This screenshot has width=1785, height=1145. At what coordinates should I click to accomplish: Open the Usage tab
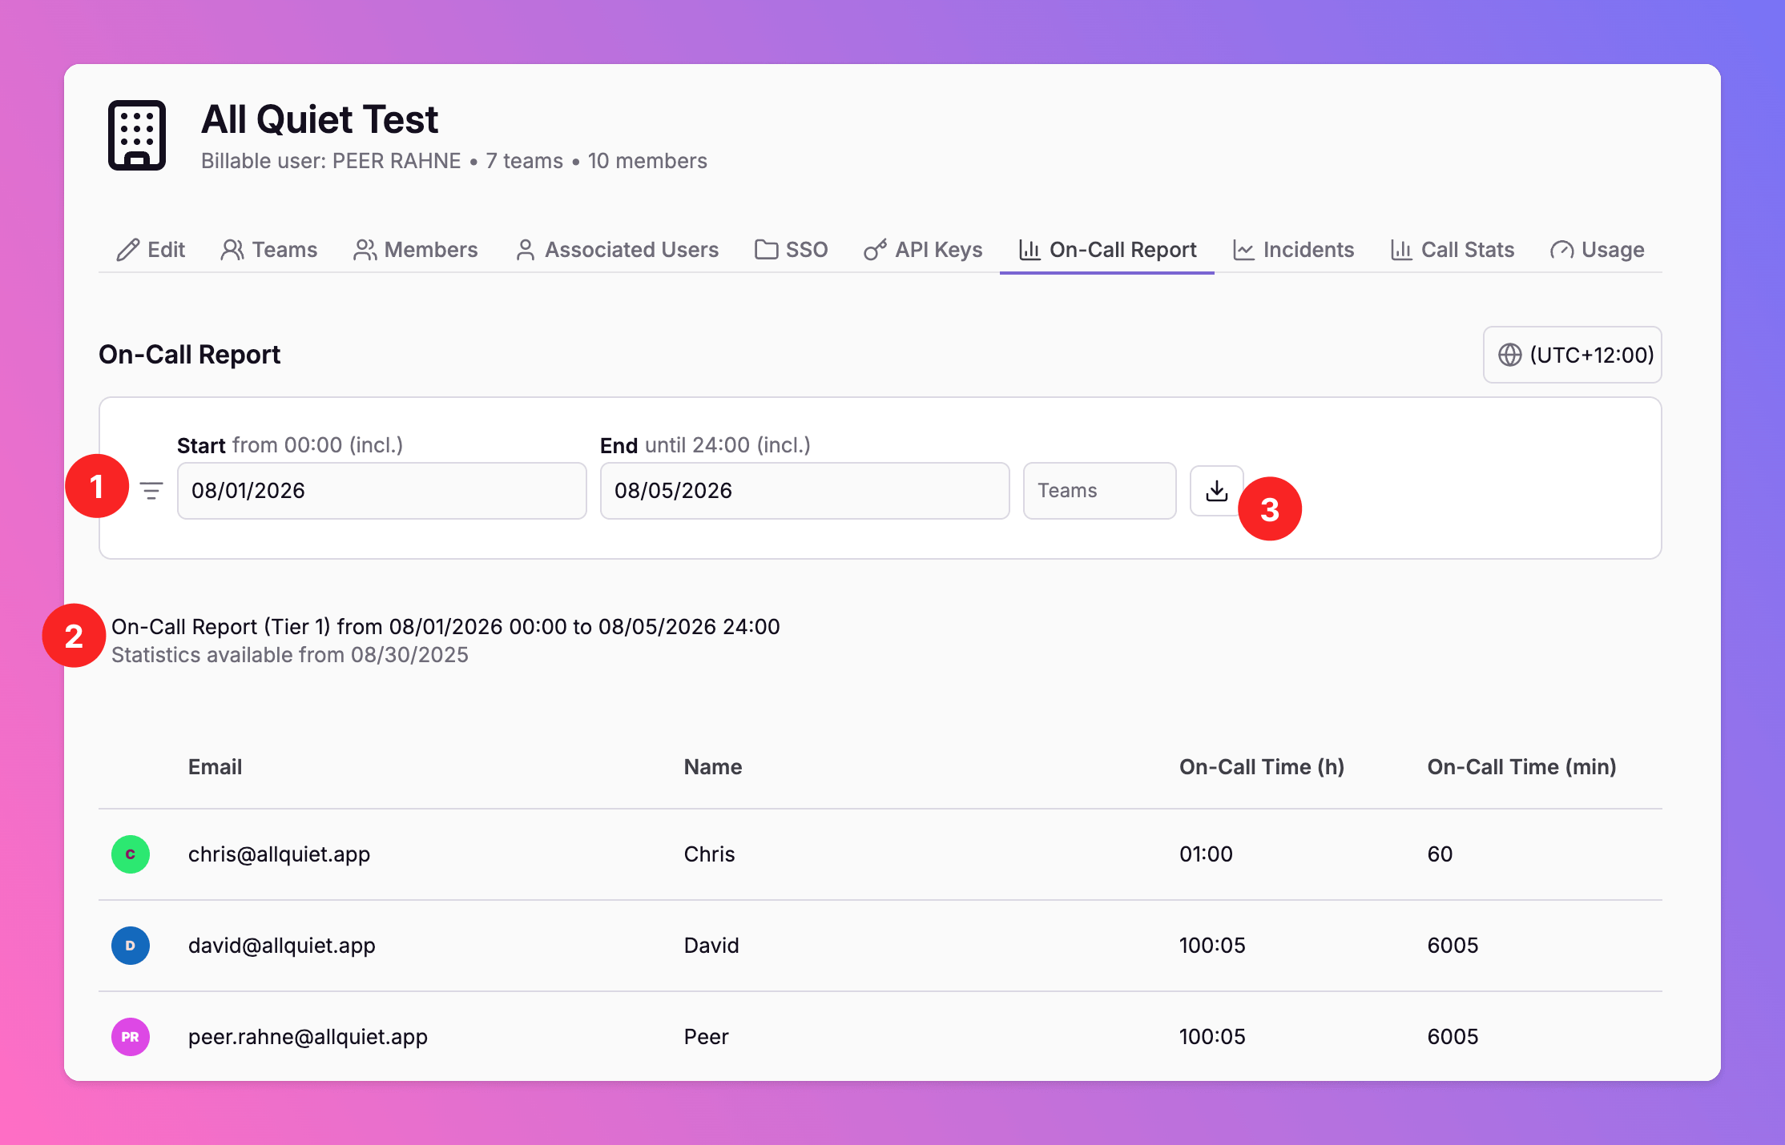tap(1597, 250)
